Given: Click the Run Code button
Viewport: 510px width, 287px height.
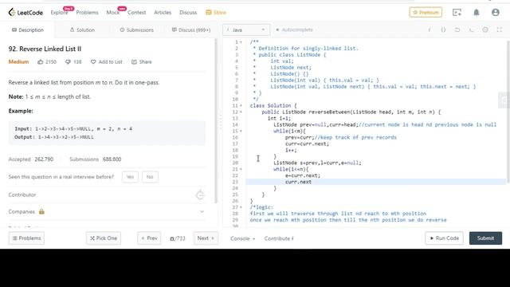Looking at the screenshot, I should (x=445, y=238).
